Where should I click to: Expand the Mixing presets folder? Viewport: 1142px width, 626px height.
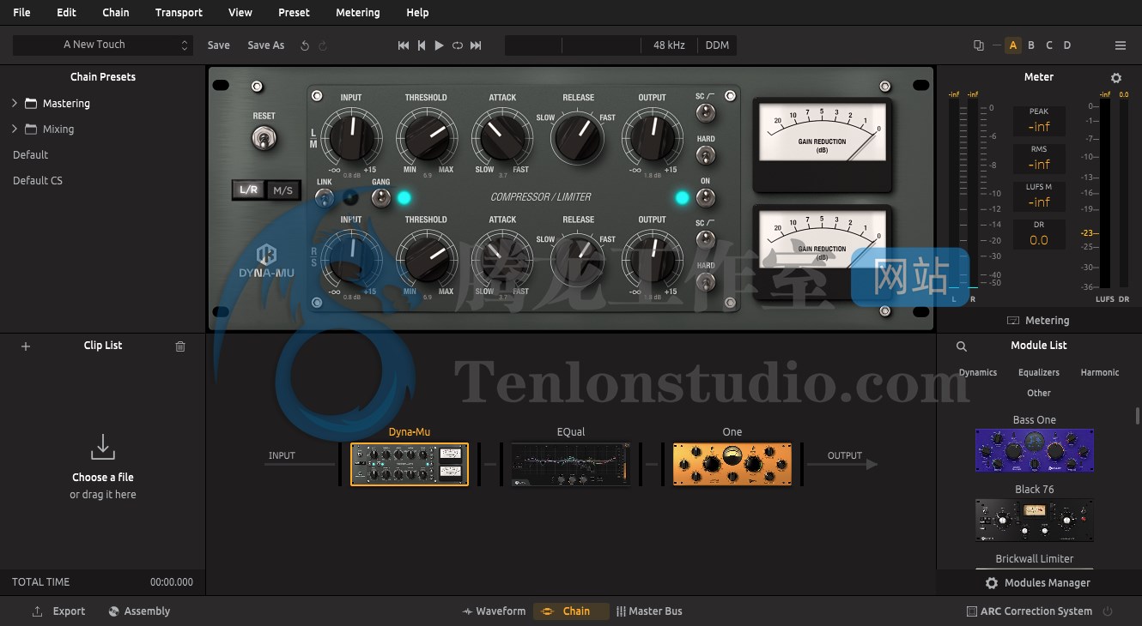[x=15, y=129]
